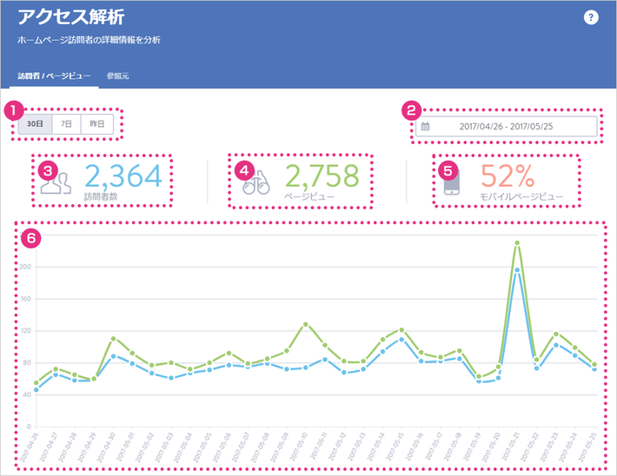Select the 昨日 period toggle
617x476 pixels.
[x=96, y=124]
